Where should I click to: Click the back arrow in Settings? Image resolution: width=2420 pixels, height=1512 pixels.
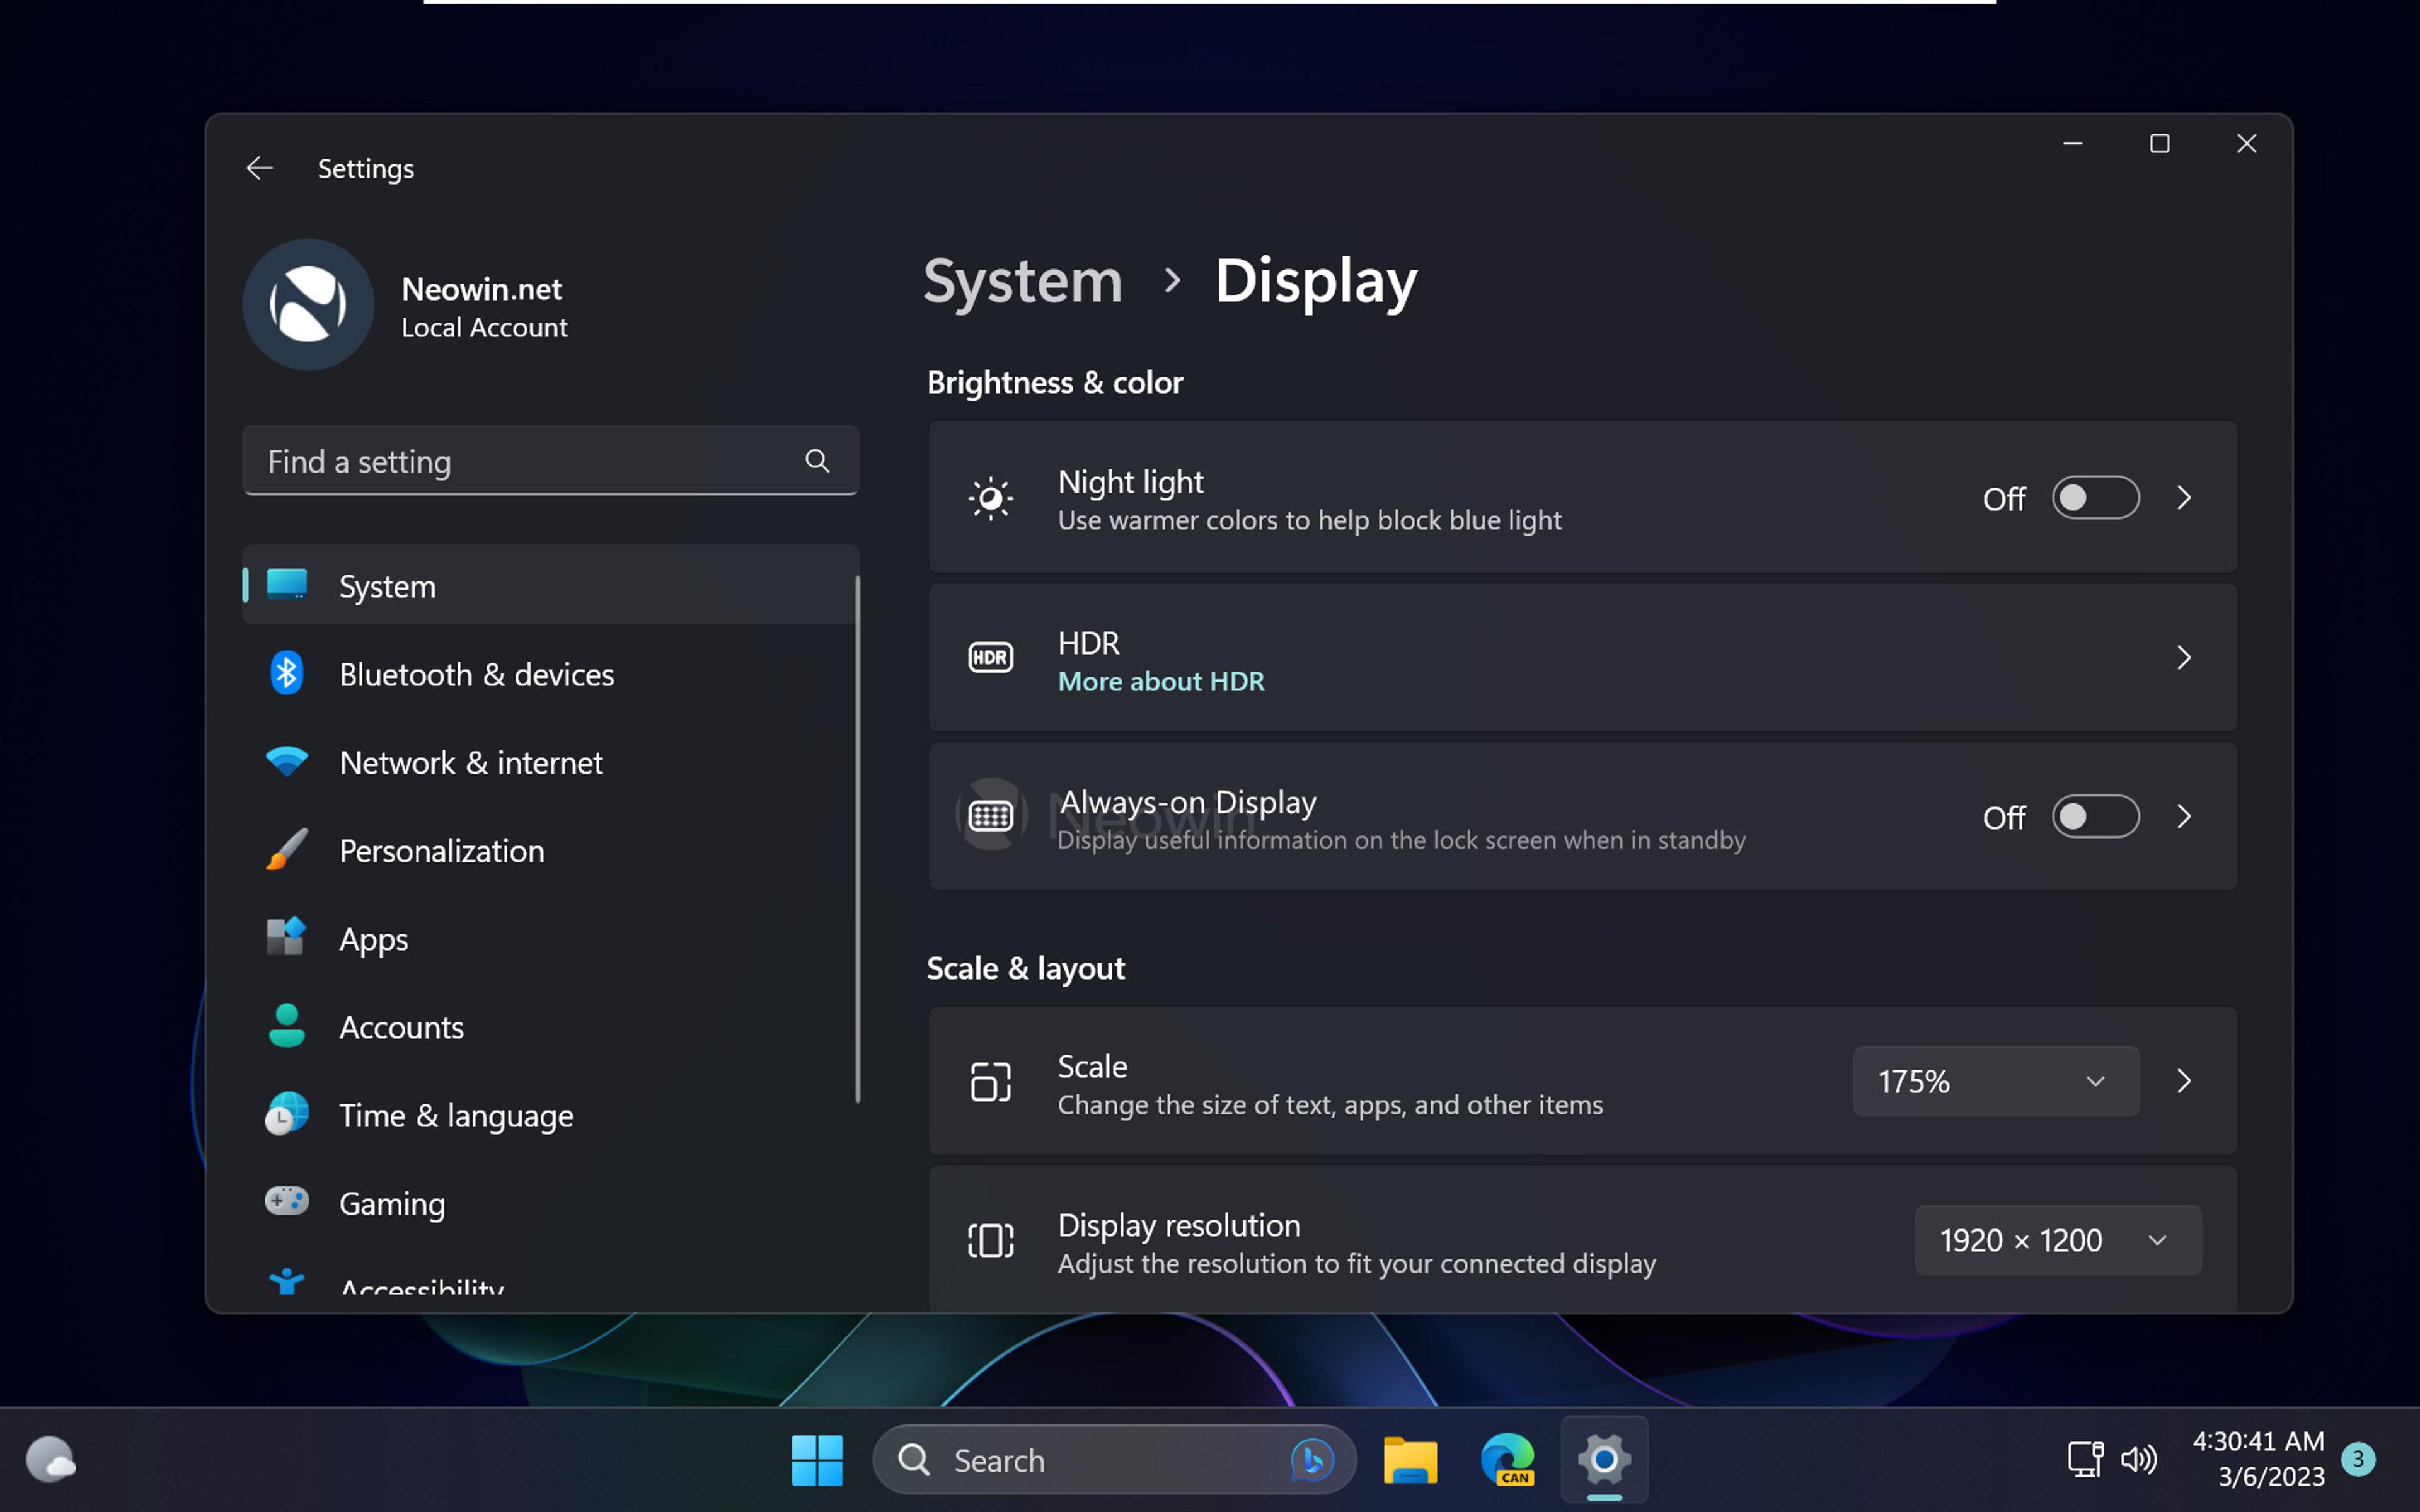coord(260,168)
